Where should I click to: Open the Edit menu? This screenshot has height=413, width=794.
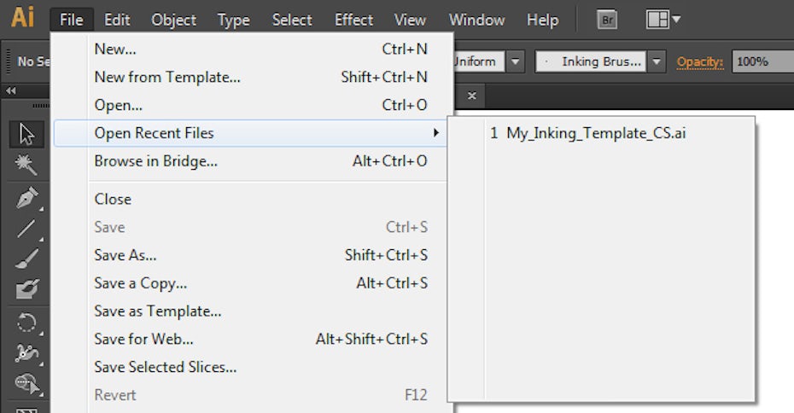point(117,20)
